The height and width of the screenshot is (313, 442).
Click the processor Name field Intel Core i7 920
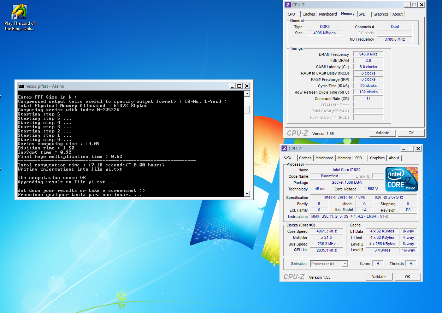(347, 170)
